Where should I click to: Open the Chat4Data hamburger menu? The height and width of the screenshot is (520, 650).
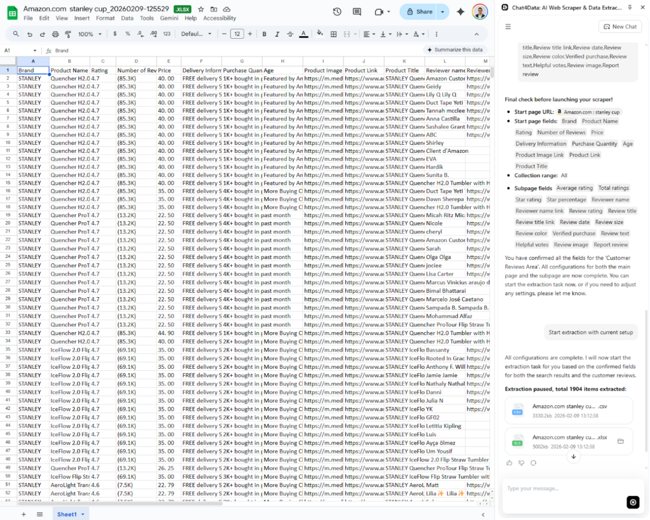(x=508, y=27)
